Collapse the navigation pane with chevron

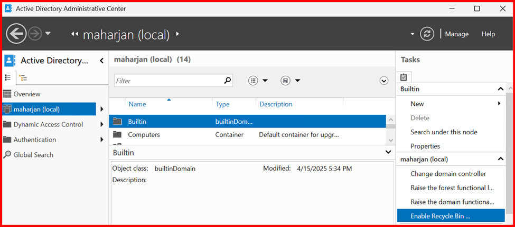(101, 61)
